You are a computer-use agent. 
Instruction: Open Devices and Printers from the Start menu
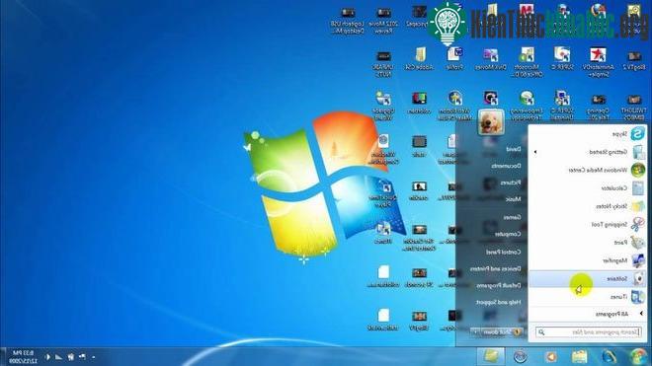[x=496, y=269]
